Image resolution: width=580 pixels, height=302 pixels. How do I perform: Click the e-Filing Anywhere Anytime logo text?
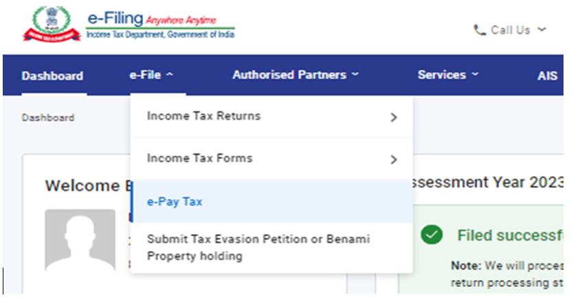pyautogui.click(x=160, y=22)
